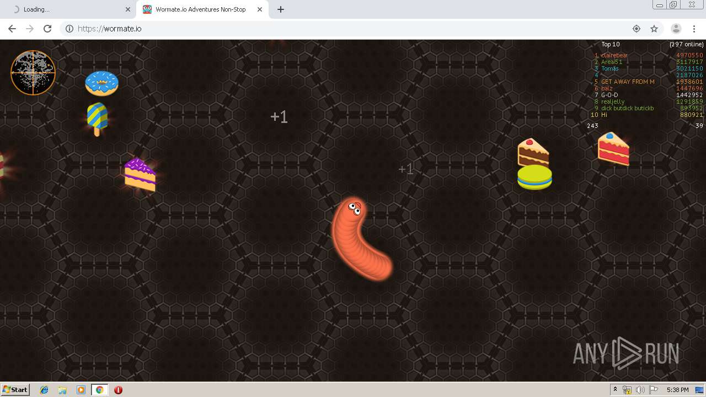Viewport: 706px width, 397px height.
Task: Open network status tray icon
Action: [627, 390]
